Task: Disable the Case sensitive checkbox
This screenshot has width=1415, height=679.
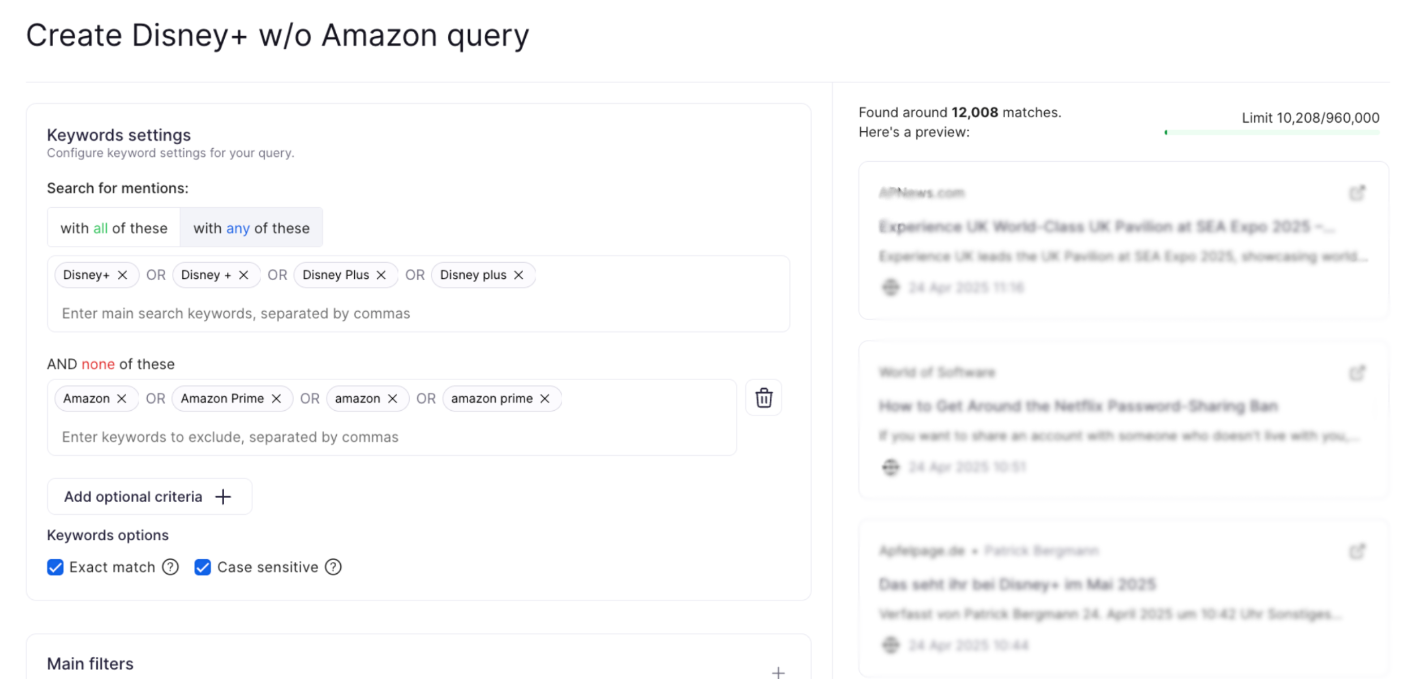Action: click(203, 567)
